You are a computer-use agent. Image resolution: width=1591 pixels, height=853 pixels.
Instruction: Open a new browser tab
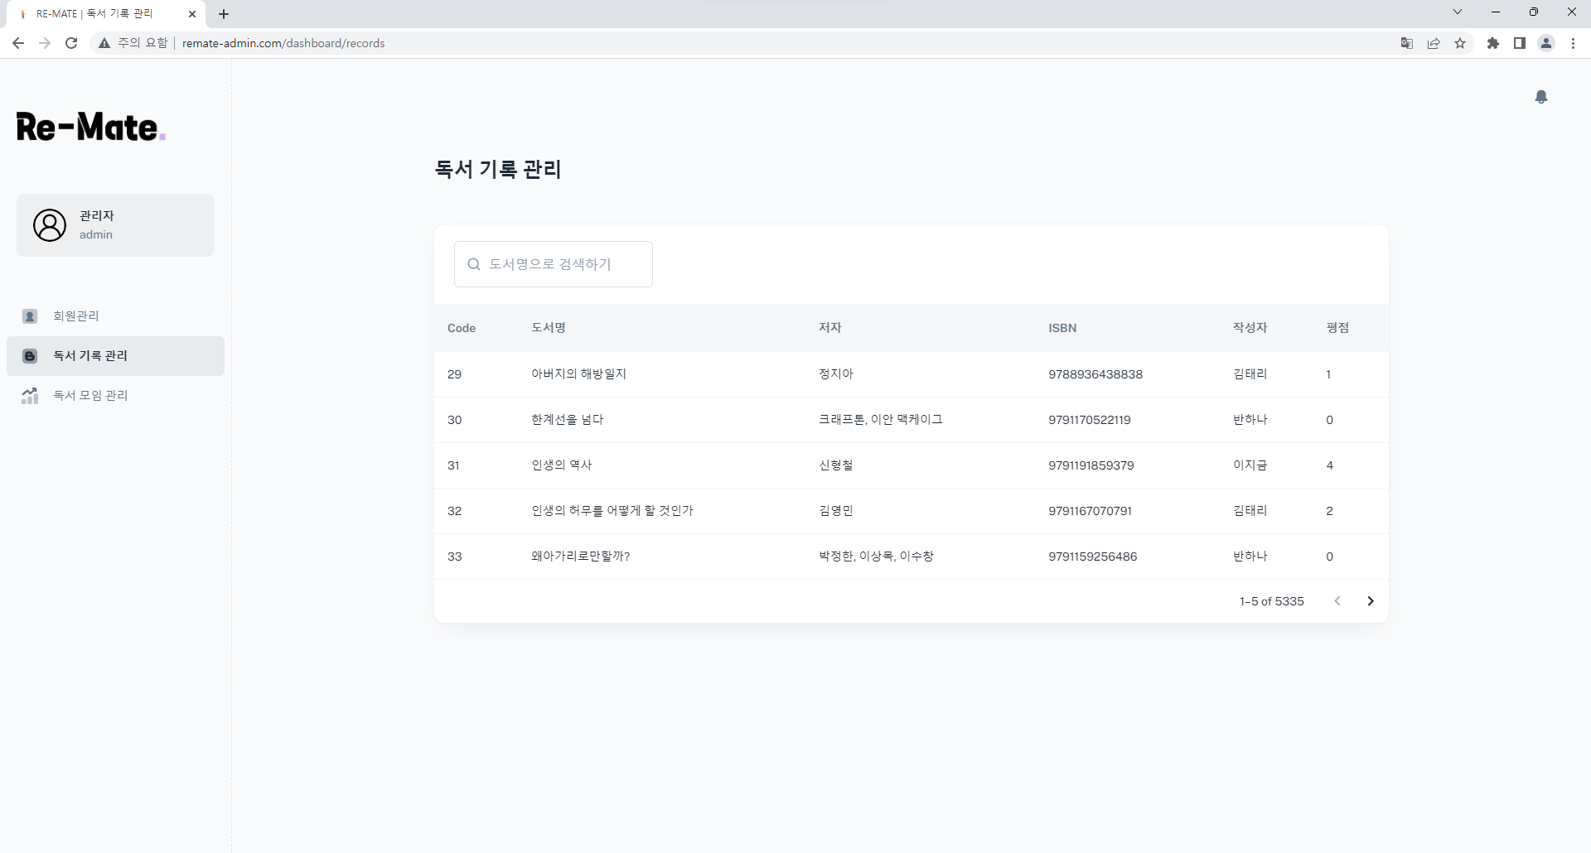point(224,14)
